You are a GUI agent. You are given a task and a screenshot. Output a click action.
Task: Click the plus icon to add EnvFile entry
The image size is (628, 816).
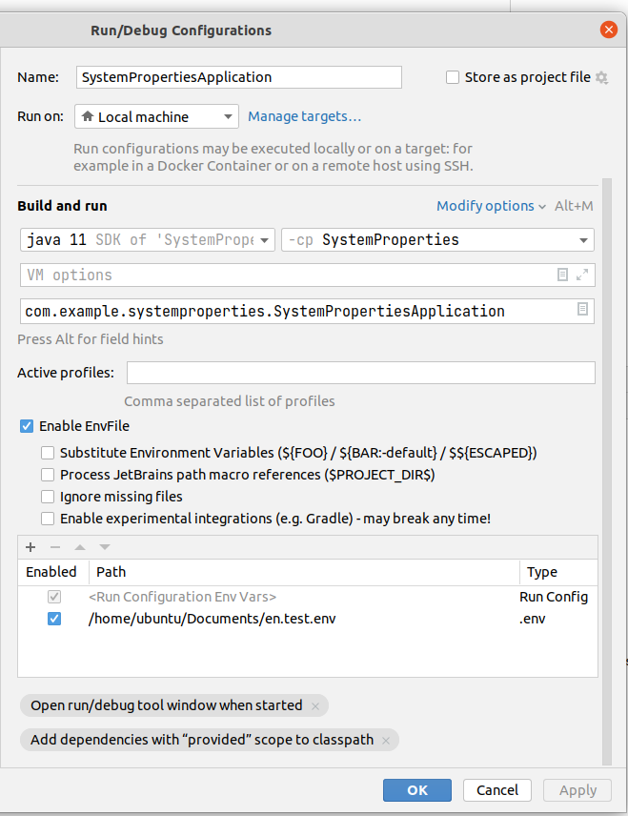click(x=30, y=547)
